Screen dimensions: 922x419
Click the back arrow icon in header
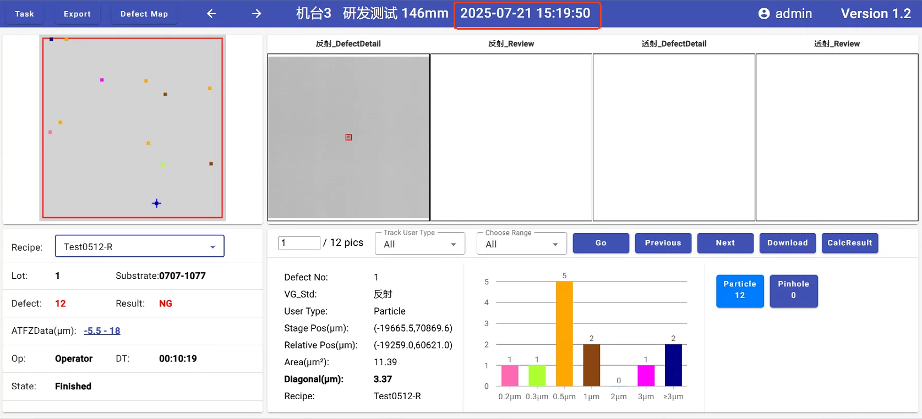pyautogui.click(x=211, y=14)
